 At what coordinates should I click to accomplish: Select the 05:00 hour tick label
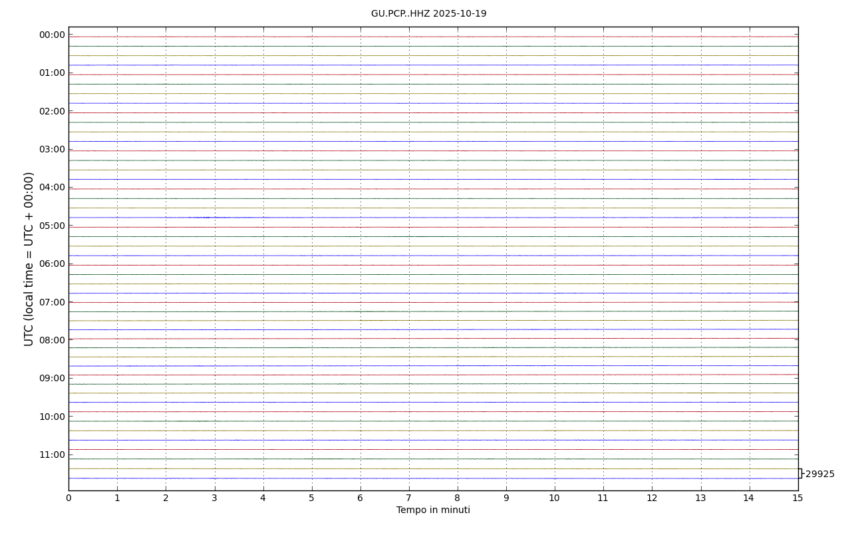(52, 226)
